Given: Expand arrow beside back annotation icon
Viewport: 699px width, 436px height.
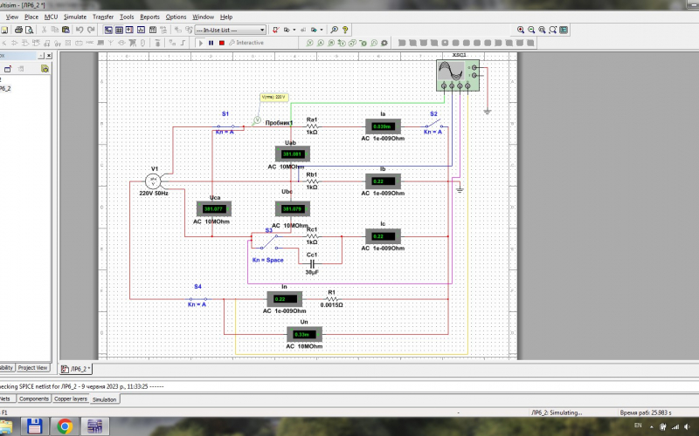Looking at the screenshot, I should click(294, 30).
